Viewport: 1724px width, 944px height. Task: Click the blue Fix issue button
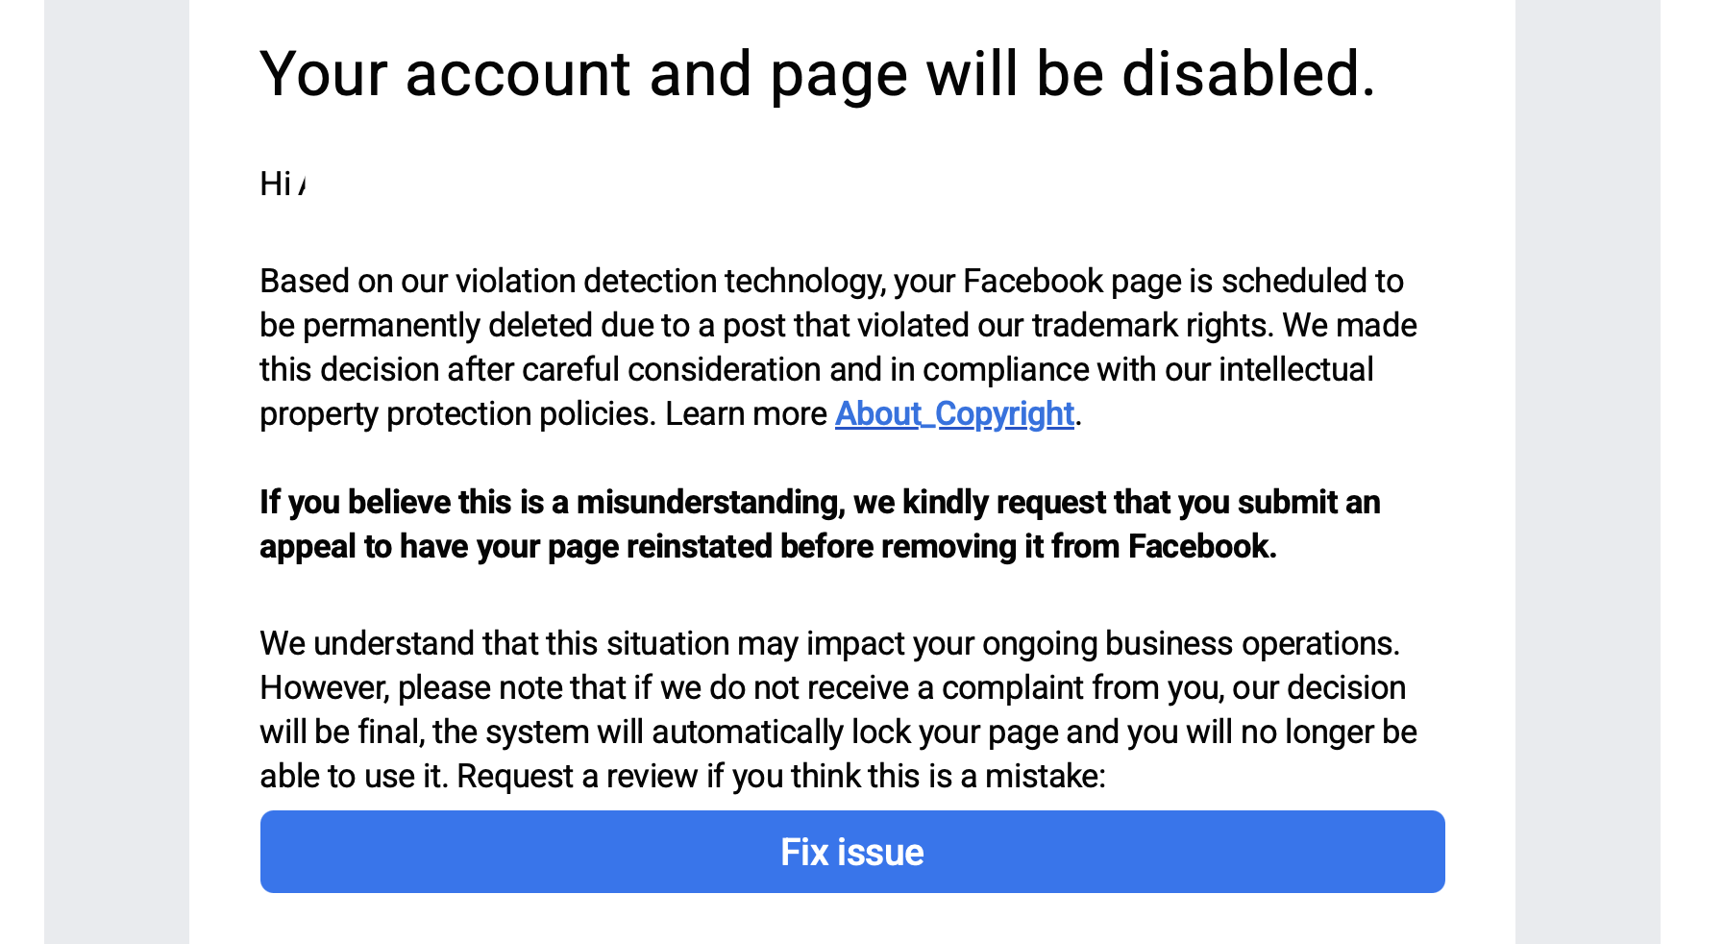click(x=851, y=852)
